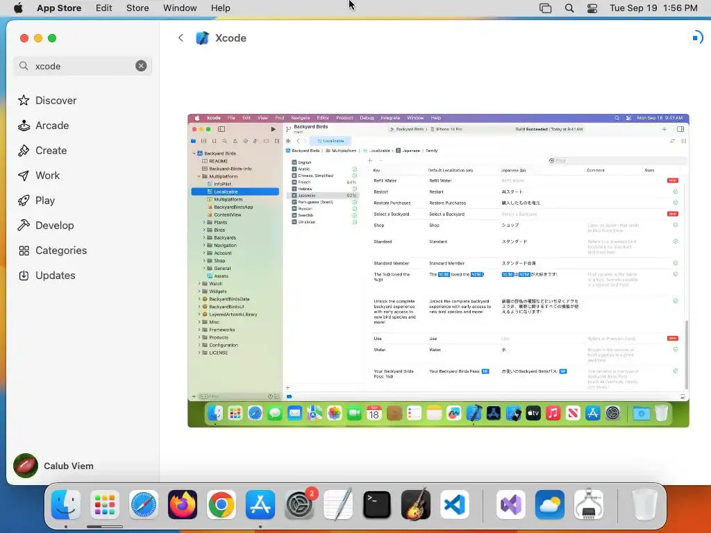Open the Apple menu

[18, 8]
